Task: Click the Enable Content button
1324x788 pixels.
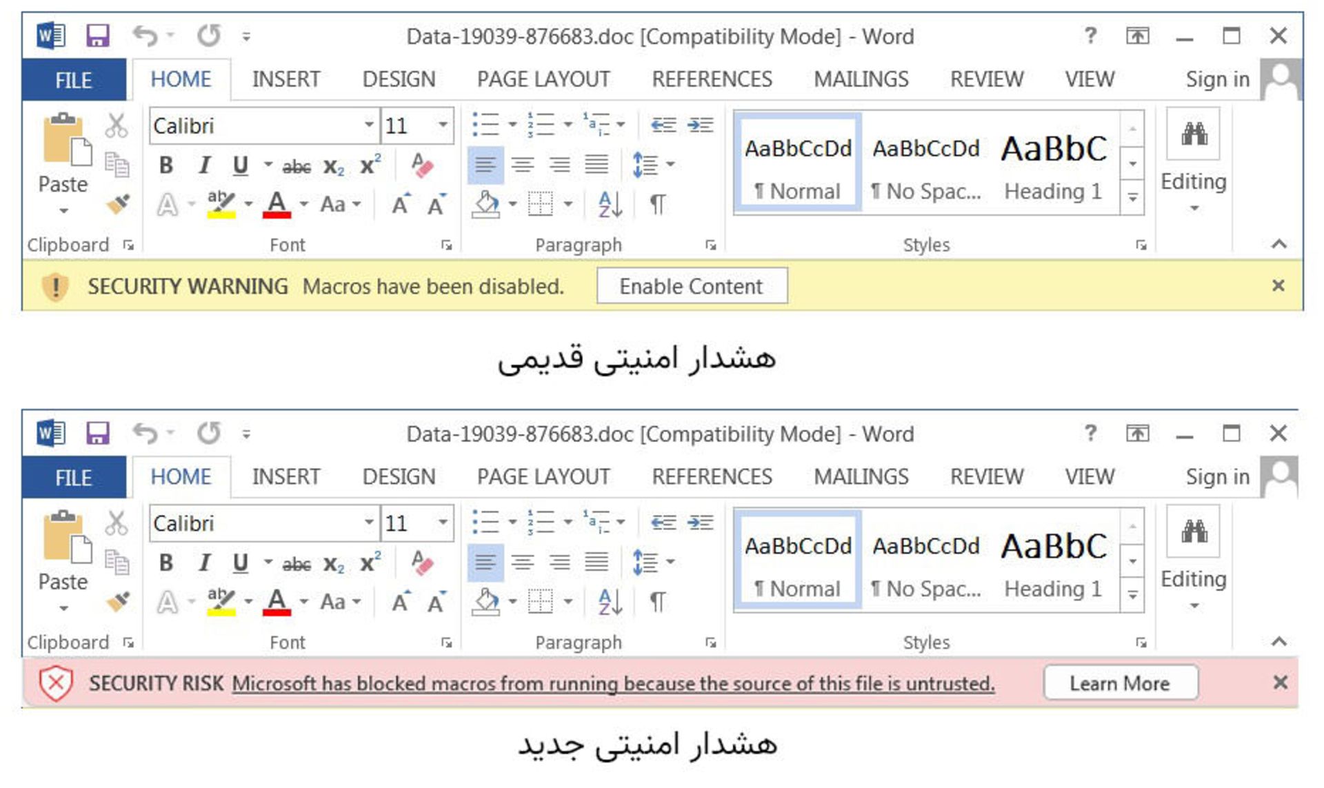Action: [691, 285]
